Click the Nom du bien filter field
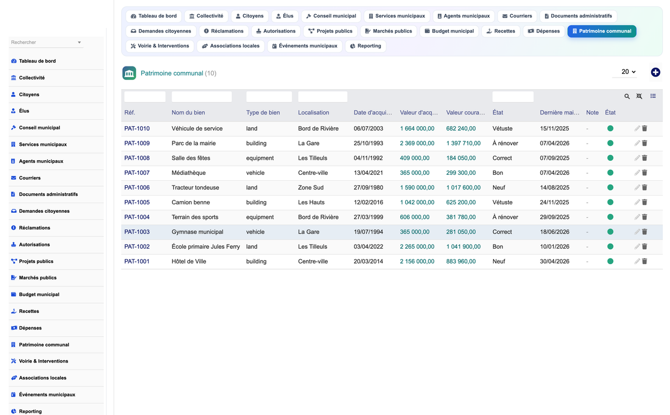 click(x=202, y=97)
